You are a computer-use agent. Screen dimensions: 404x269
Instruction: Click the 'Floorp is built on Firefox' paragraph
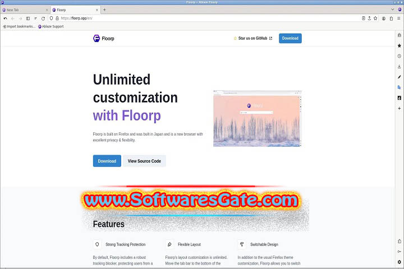pos(148,137)
